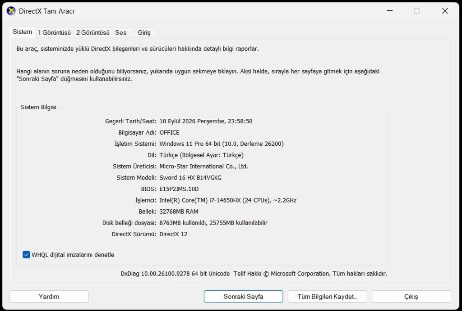This screenshot has width=462, height=311.
Task: Click the DirectX 12 version value
Action: point(173,234)
